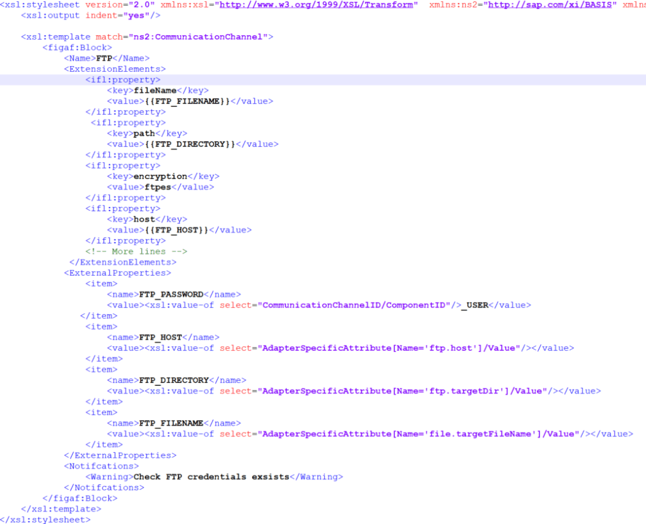Click the Check FTP credentials warning text
This screenshot has height=524, width=646.
coord(211,477)
